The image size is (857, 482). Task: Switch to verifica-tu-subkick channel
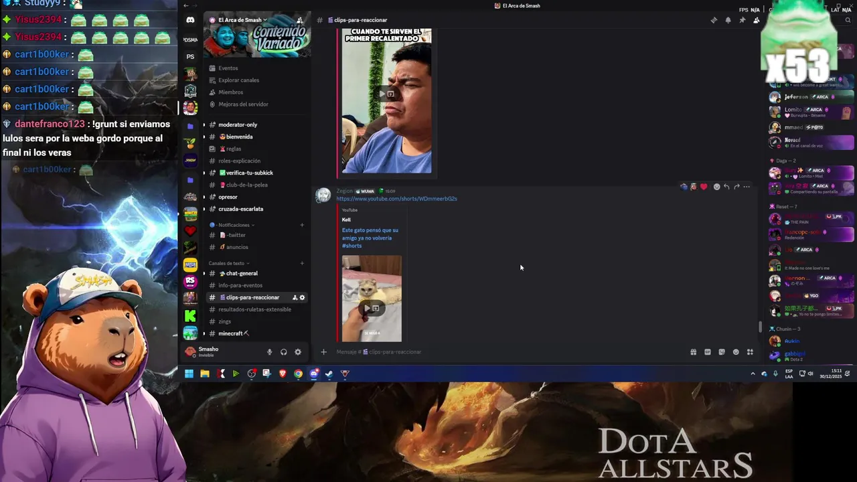tap(256, 173)
